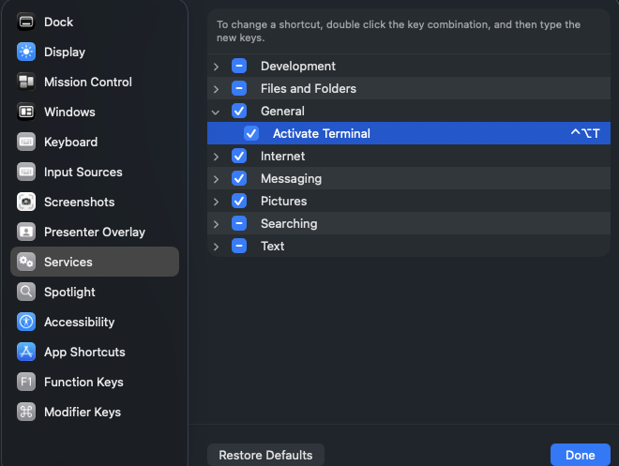619x466 pixels.
Task: Click the Done button
Action: point(580,455)
